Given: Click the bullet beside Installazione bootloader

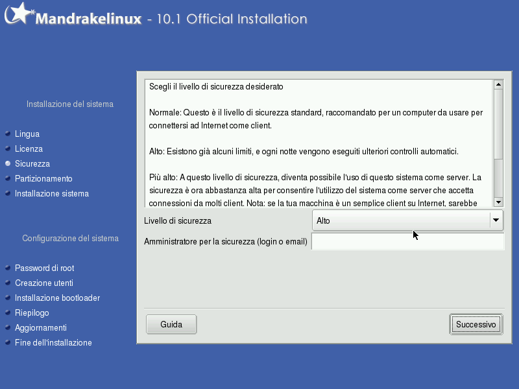Looking at the screenshot, I should (x=8, y=298).
